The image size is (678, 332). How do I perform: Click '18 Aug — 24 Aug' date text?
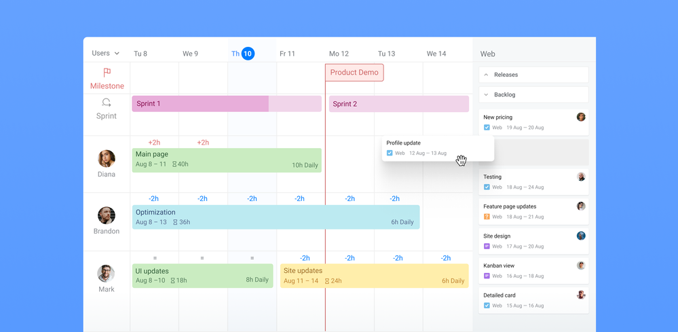(525, 187)
